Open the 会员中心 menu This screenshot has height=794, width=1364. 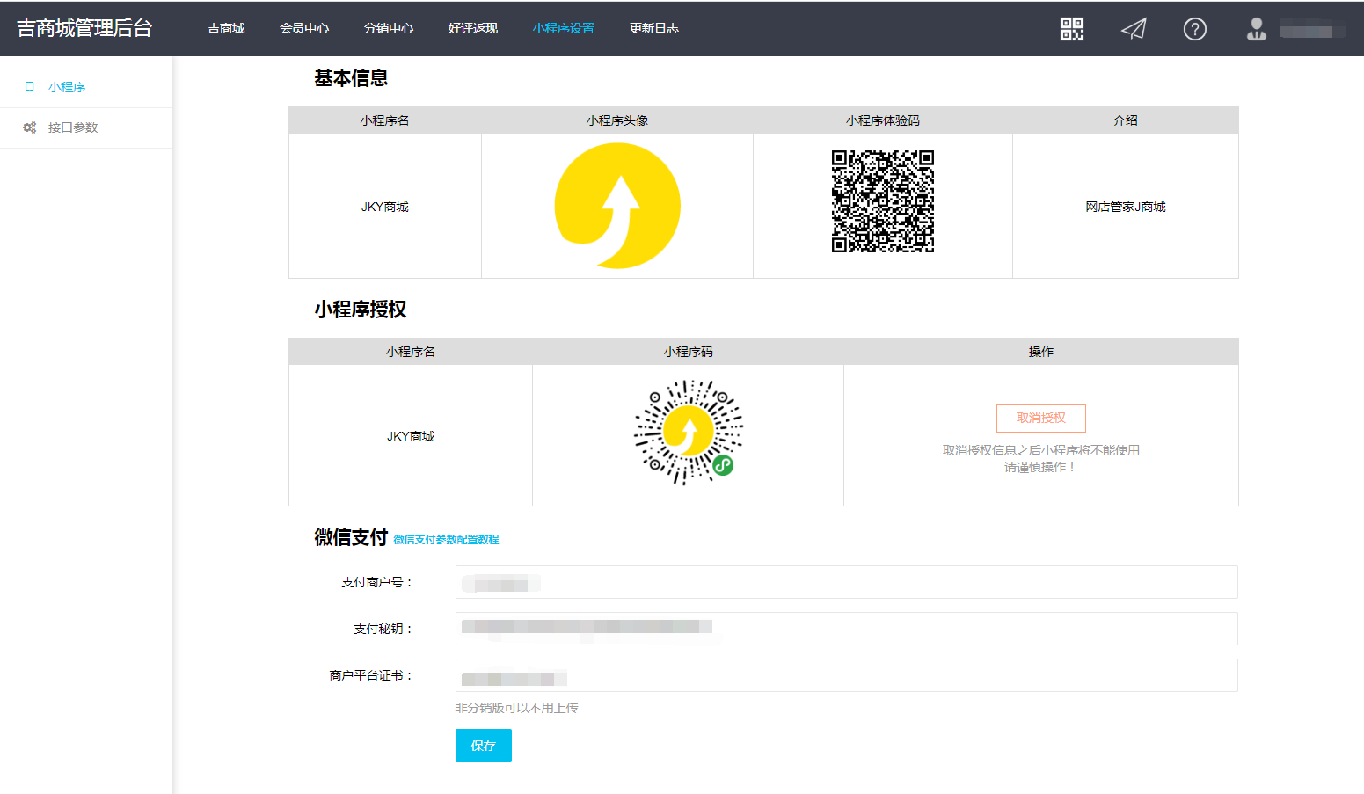pyautogui.click(x=304, y=29)
